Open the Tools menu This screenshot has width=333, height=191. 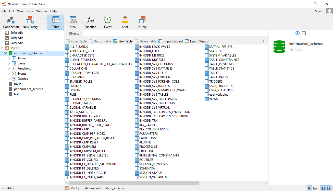tap(30, 11)
